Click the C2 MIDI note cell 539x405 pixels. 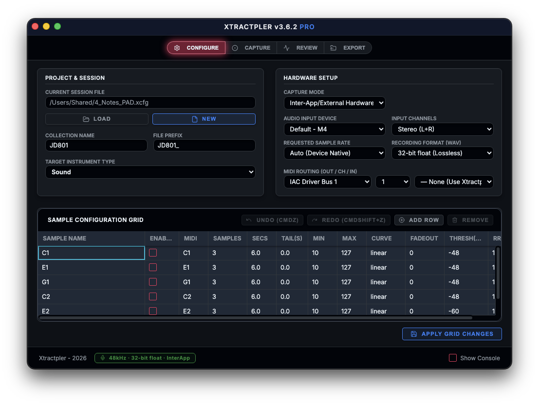point(193,297)
